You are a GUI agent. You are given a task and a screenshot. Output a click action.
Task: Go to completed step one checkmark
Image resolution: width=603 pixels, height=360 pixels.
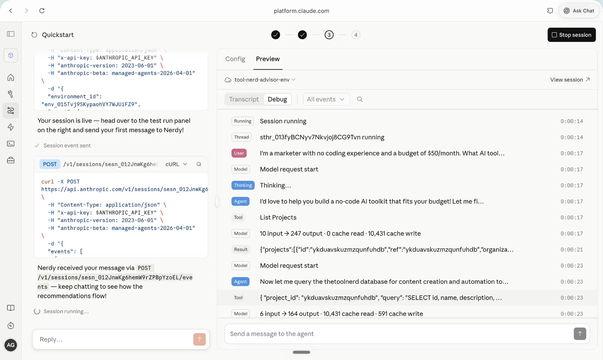276,35
